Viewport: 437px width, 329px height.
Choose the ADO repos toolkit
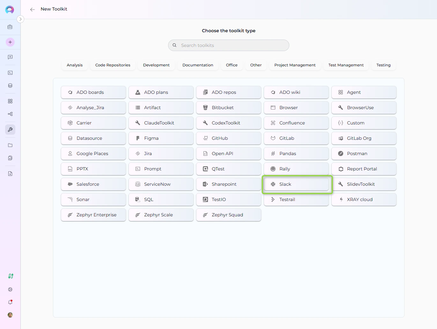pyautogui.click(x=229, y=92)
